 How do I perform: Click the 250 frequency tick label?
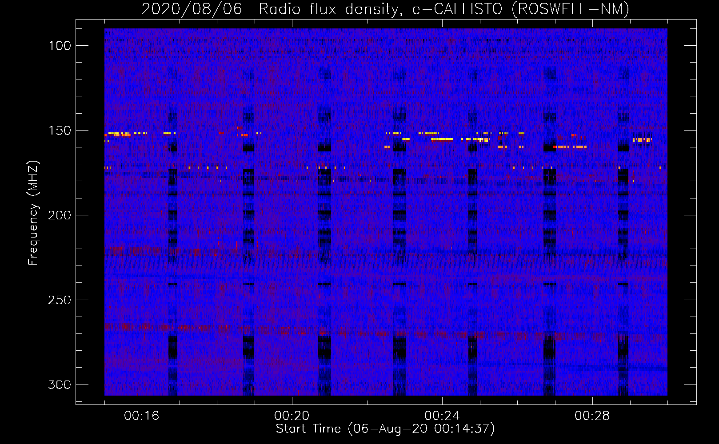(x=60, y=300)
